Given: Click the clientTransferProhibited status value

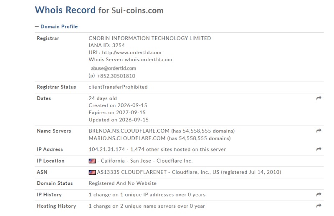Looking at the screenshot, I should coord(118,87).
